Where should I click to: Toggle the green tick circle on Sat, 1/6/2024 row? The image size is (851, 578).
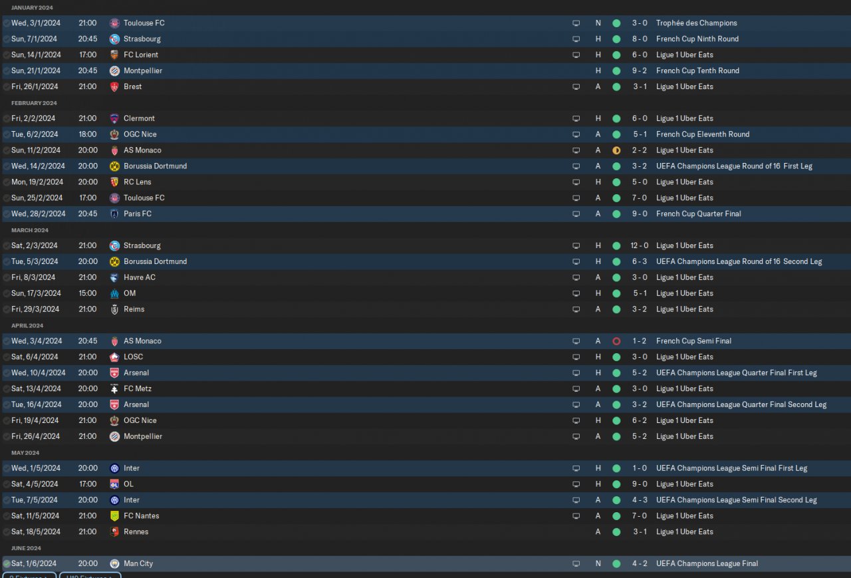tap(7, 564)
